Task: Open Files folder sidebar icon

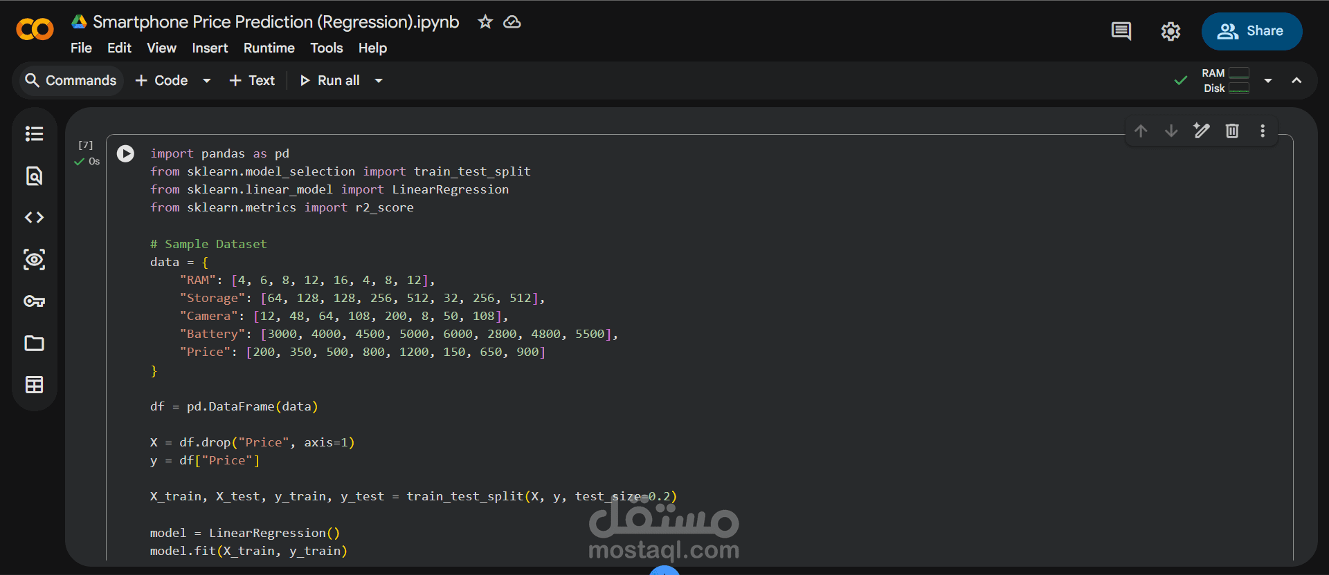Action: 34,343
